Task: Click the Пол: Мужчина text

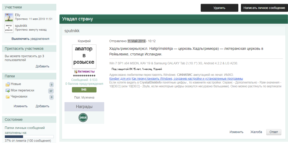Action: click(x=84, y=98)
